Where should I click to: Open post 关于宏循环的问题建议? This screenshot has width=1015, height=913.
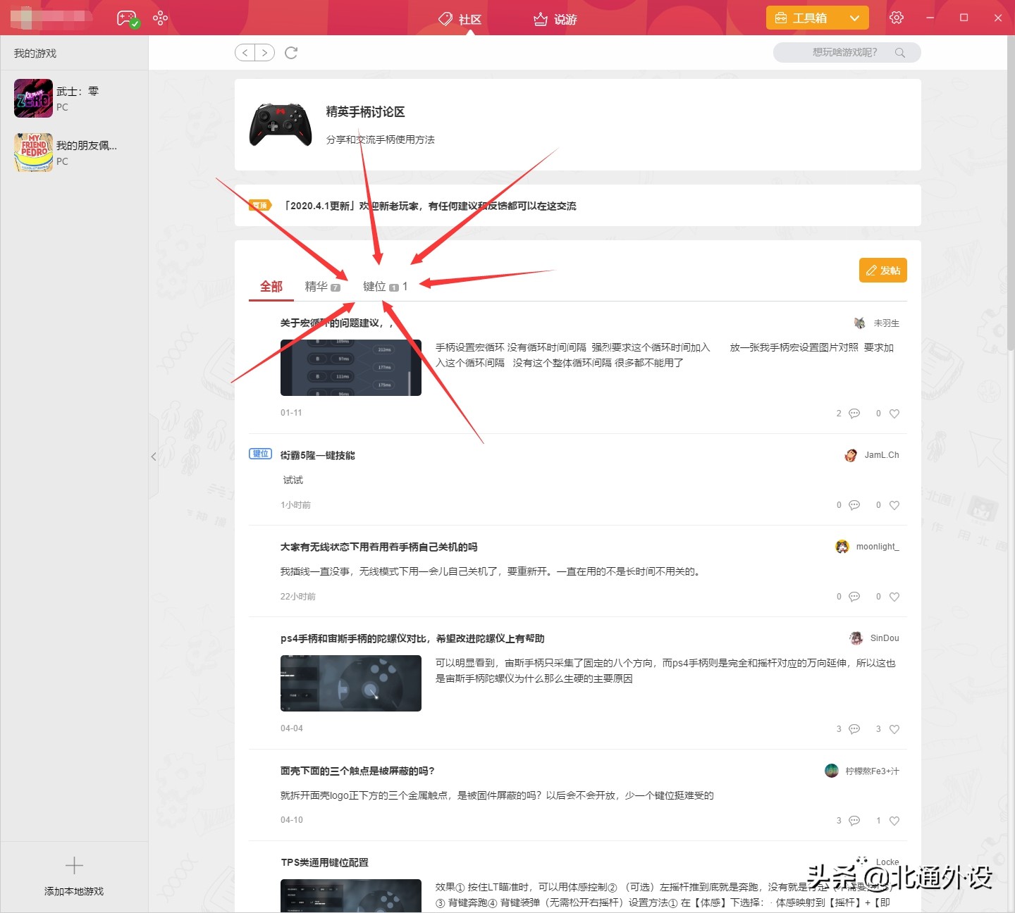pyautogui.click(x=337, y=323)
